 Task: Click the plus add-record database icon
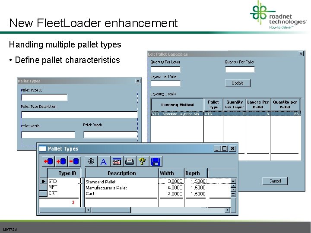point(61,161)
